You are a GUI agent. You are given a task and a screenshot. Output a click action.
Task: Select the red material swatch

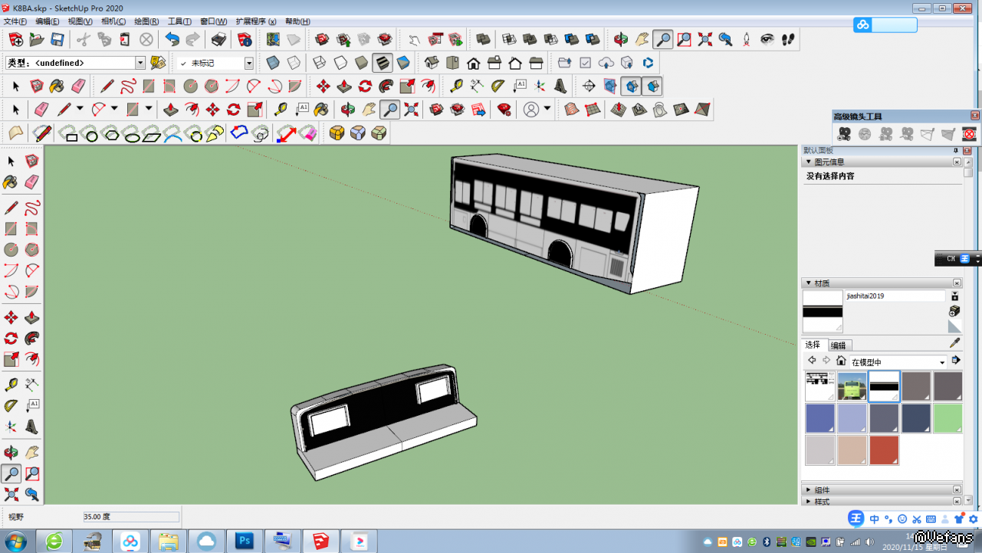(x=884, y=450)
